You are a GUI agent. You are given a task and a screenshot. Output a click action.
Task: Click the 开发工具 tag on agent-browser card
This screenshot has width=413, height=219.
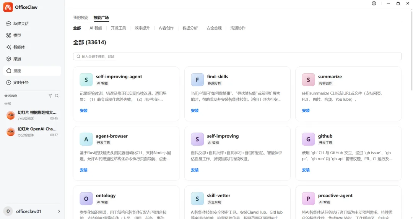(103, 143)
